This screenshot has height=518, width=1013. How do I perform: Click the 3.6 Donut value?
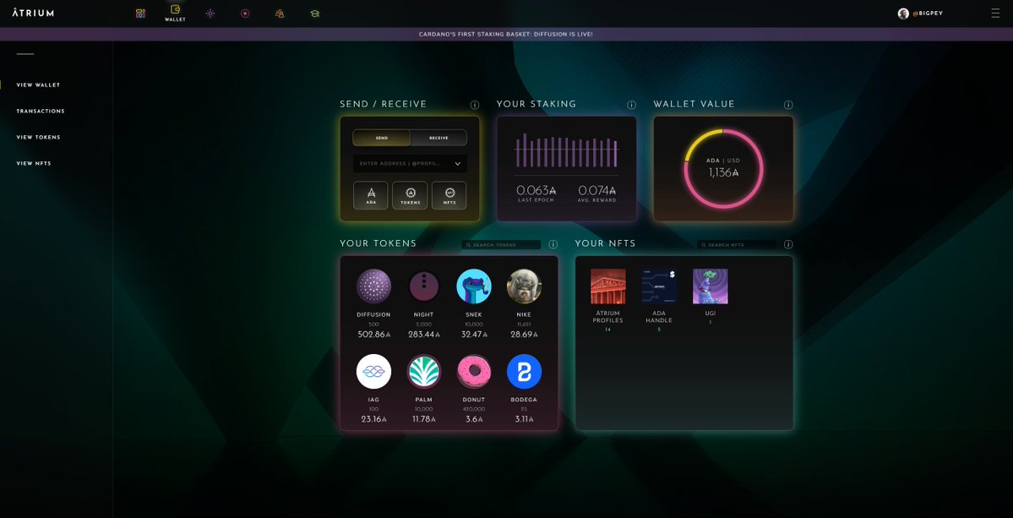(x=474, y=419)
